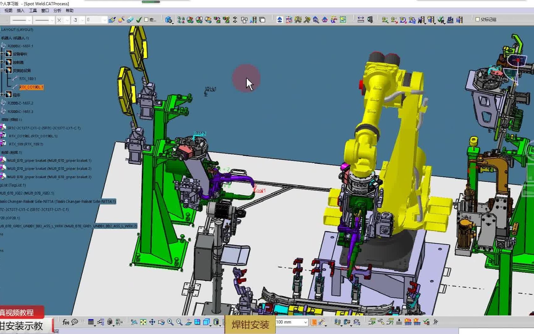Image resolution: width=534 pixels, height=334 pixels.
Task: Select RTX_CO190L (RTX_CO190L.1) gun item
Action: 33,136
